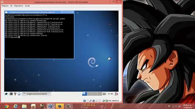Click the apt-get update command line in terminal
Viewport: 195px width, 109px height.
point(35,19)
